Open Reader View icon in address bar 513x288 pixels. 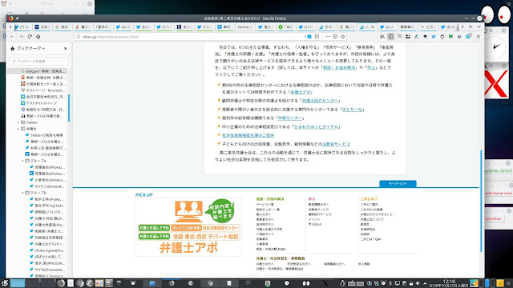pos(317,37)
